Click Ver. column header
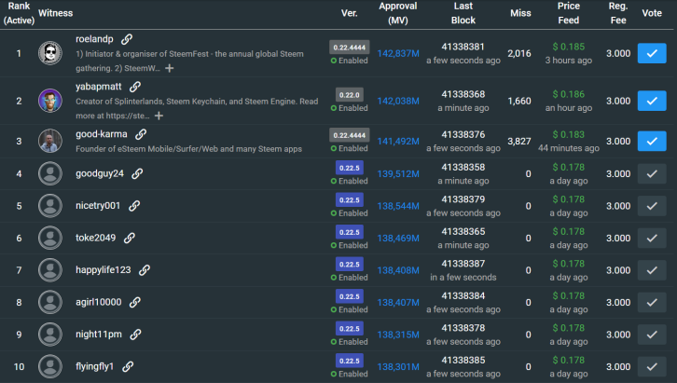 350,13
